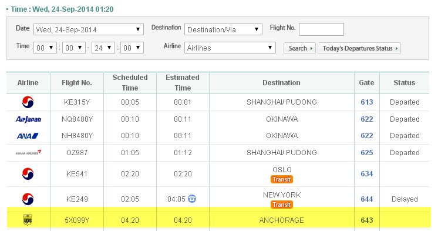
Task: Click the Gate column header
Action: pyautogui.click(x=366, y=83)
